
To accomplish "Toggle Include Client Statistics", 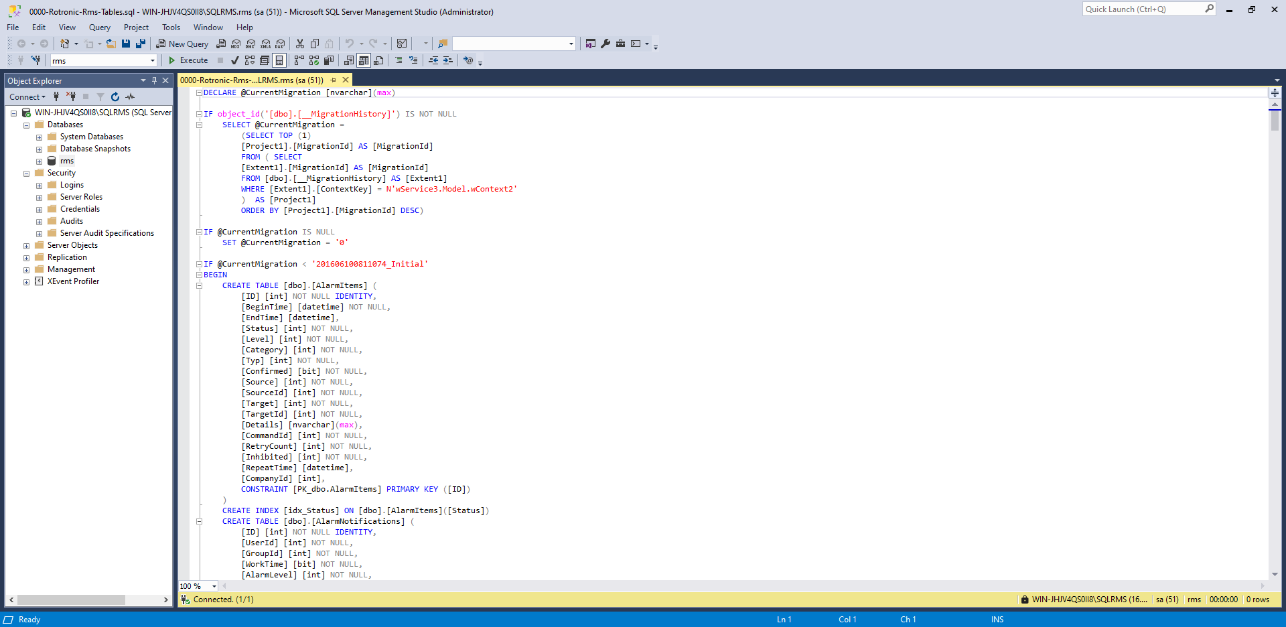I will pos(329,60).
